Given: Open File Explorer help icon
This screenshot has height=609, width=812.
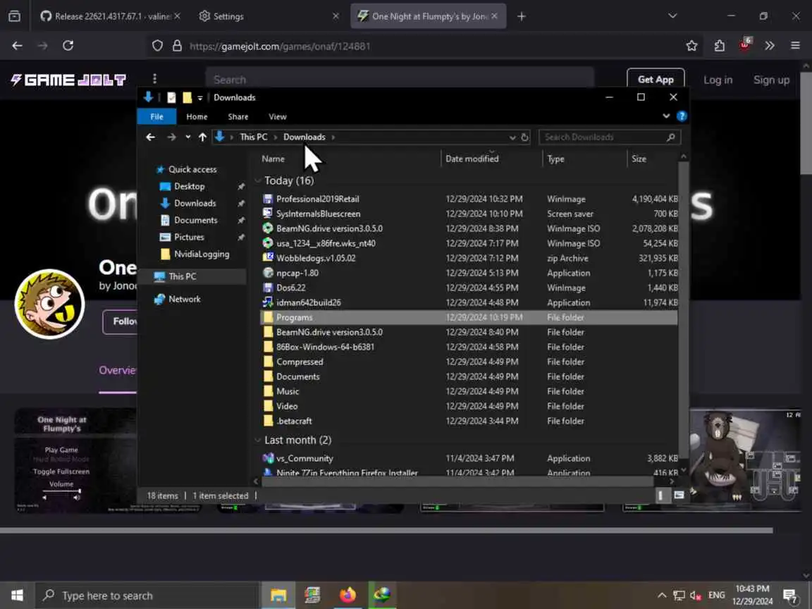Looking at the screenshot, I should [x=682, y=116].
